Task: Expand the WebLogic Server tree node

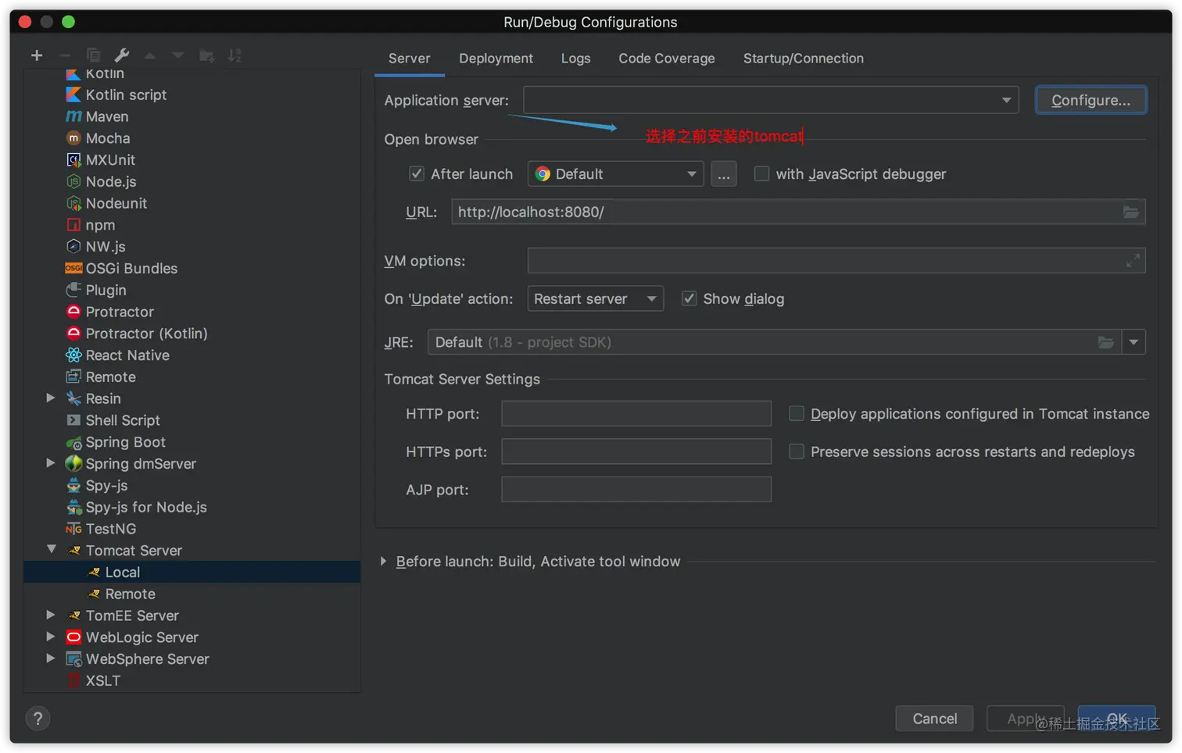Action: click(x=51, y=637)
